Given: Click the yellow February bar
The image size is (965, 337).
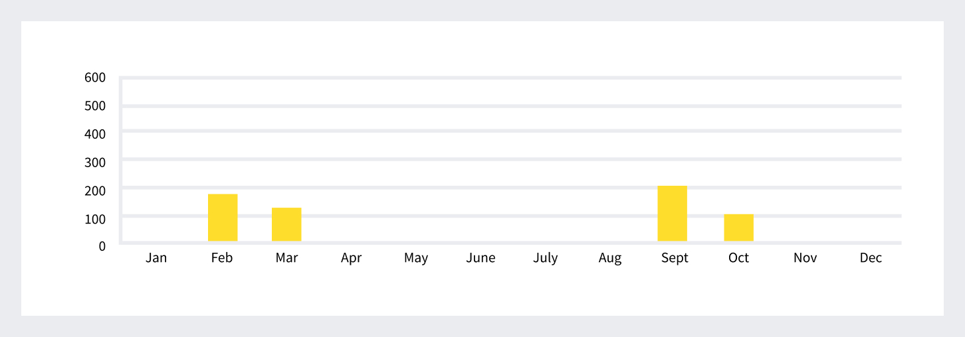Looking at the screenshot, I should point(223,218).
